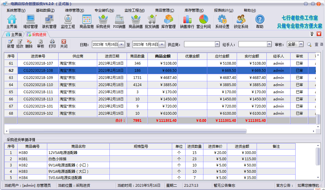Open the 主界面 home toolbar icon
The height and width of the screenshot is (190, 325).
pyautogui.click(x=12, y=22)
